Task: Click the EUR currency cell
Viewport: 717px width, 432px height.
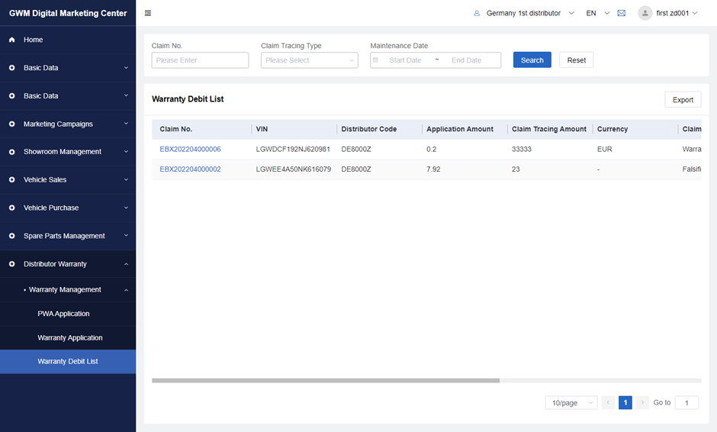Action: coord(605,149)
